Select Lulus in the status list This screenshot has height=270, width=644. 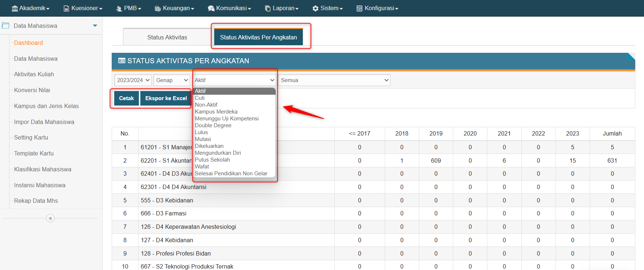coord(201,132)
